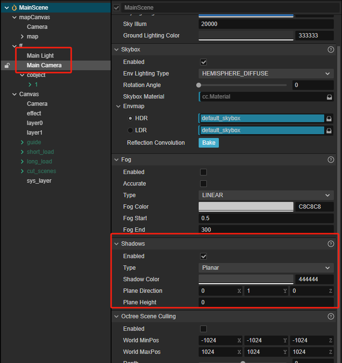Open the Skybox section help icon

331,50
